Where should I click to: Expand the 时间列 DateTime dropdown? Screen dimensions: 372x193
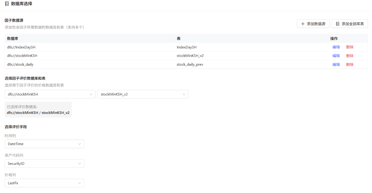point(44,144)
